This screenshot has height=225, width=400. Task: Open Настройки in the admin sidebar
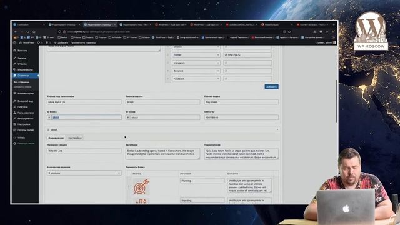click(x=24, y=124)
